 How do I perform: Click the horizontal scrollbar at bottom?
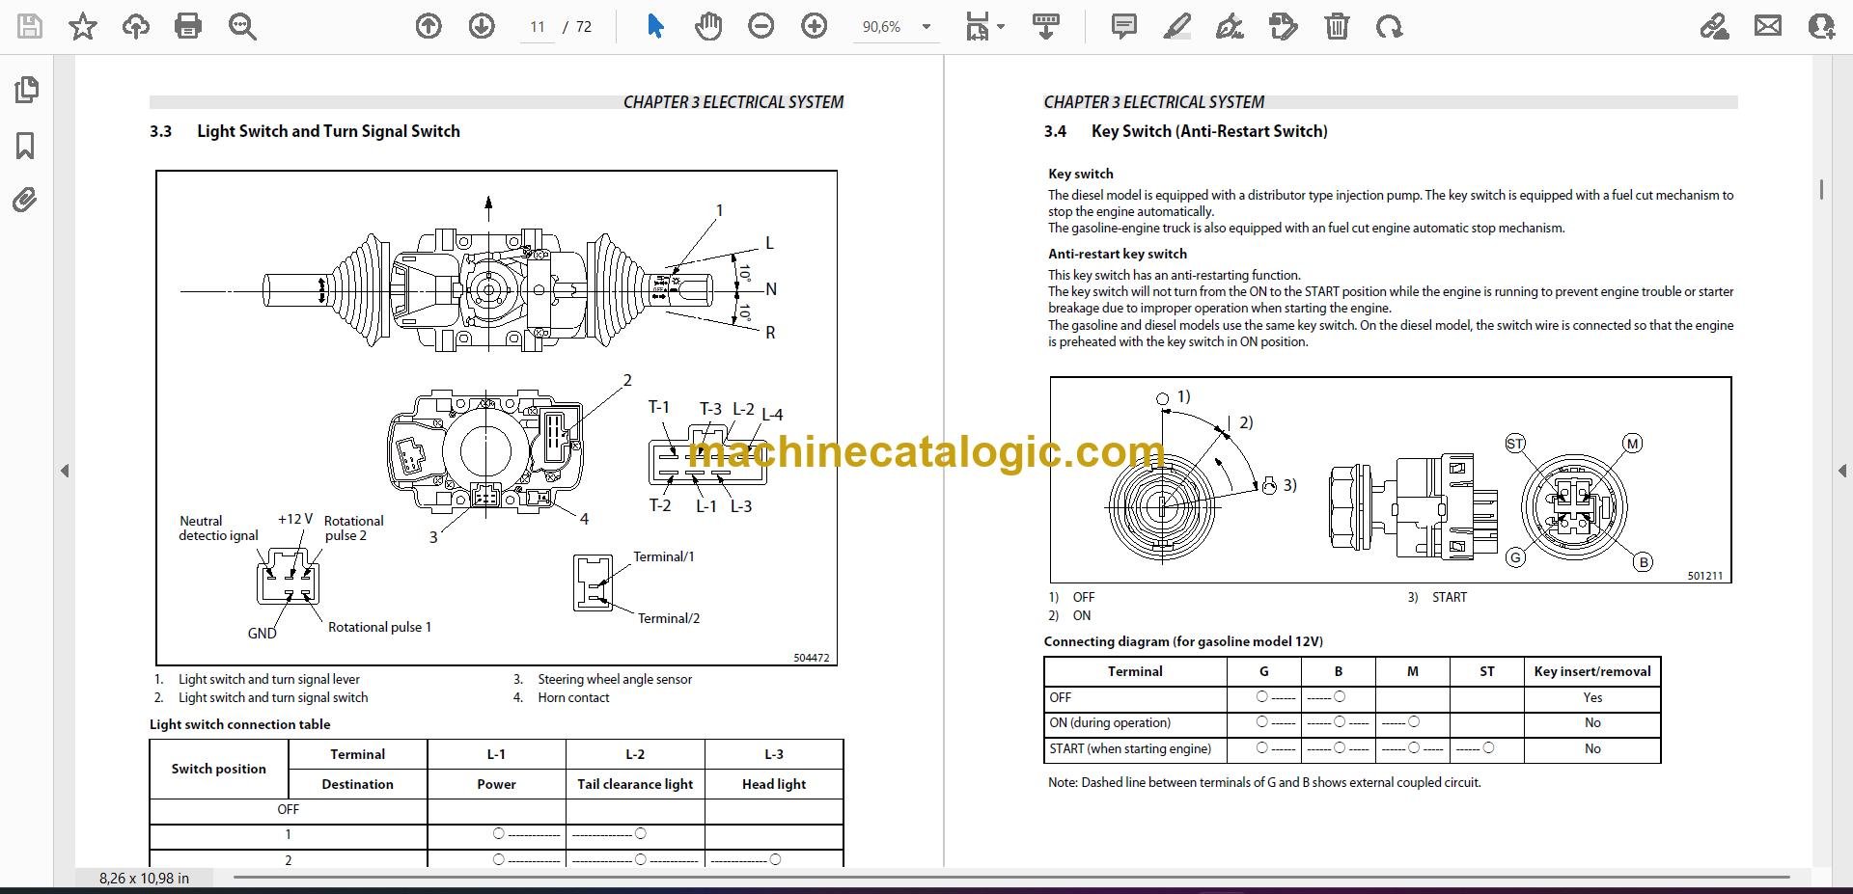[1011, 878]
